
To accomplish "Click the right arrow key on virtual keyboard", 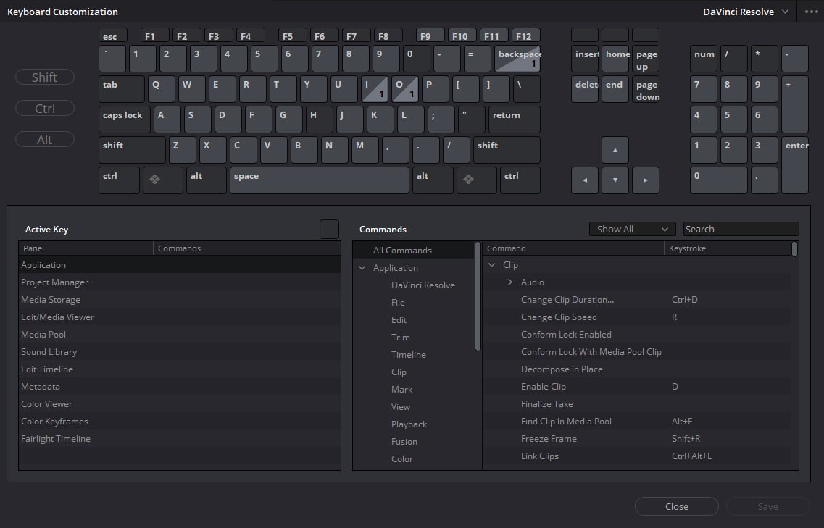I will [645, 180].
